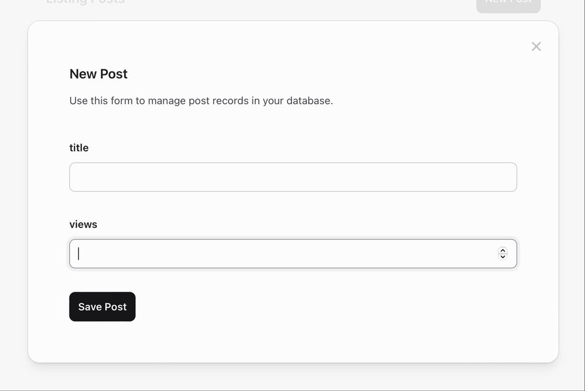Close the New Post dialog with X
The width and height of the screenshot is (585, 391).
[x=536, y=47]
